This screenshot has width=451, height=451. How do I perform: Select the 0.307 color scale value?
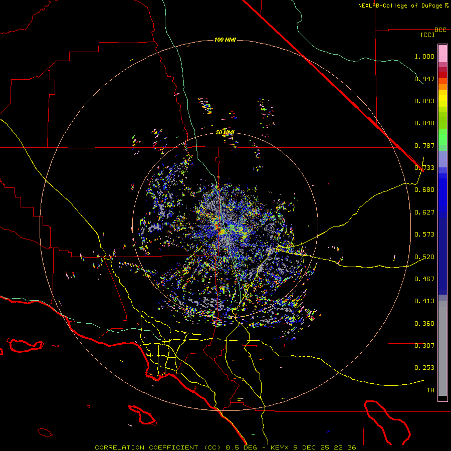click(424, 346)
